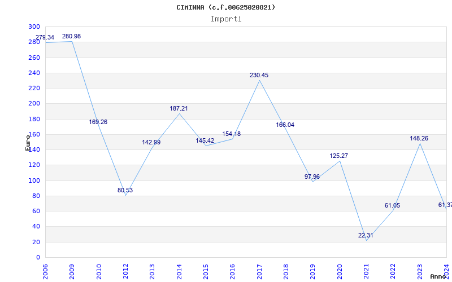Click the 2021 x-axis year label
Screen dimensions: 452x282
[366, 272]
